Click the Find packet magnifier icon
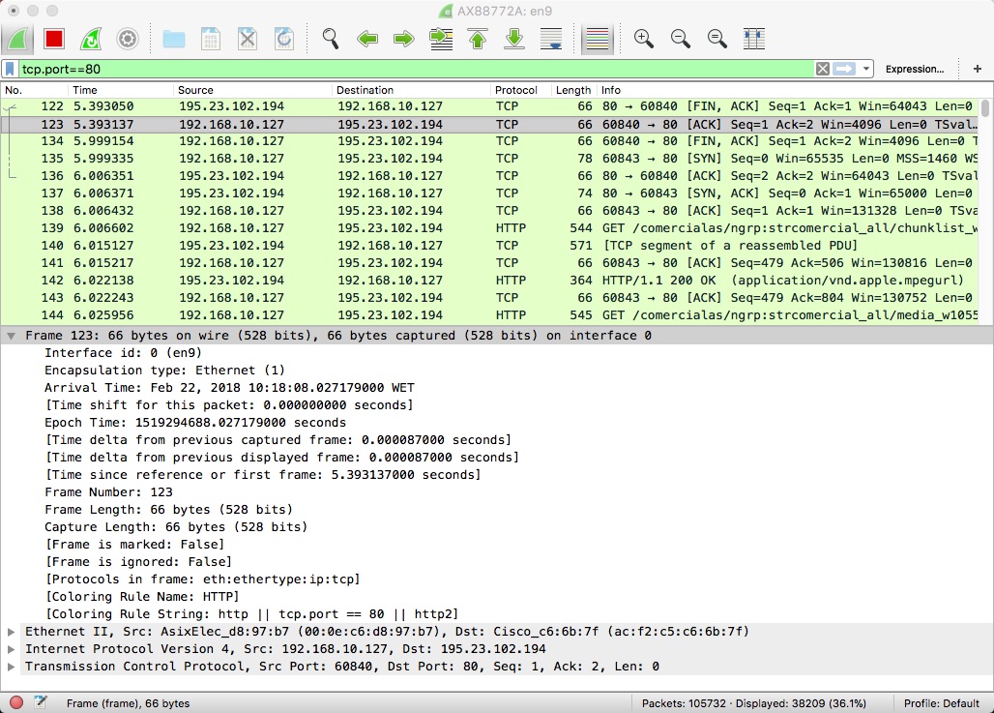The image size is (994, 713). [330, 39]
